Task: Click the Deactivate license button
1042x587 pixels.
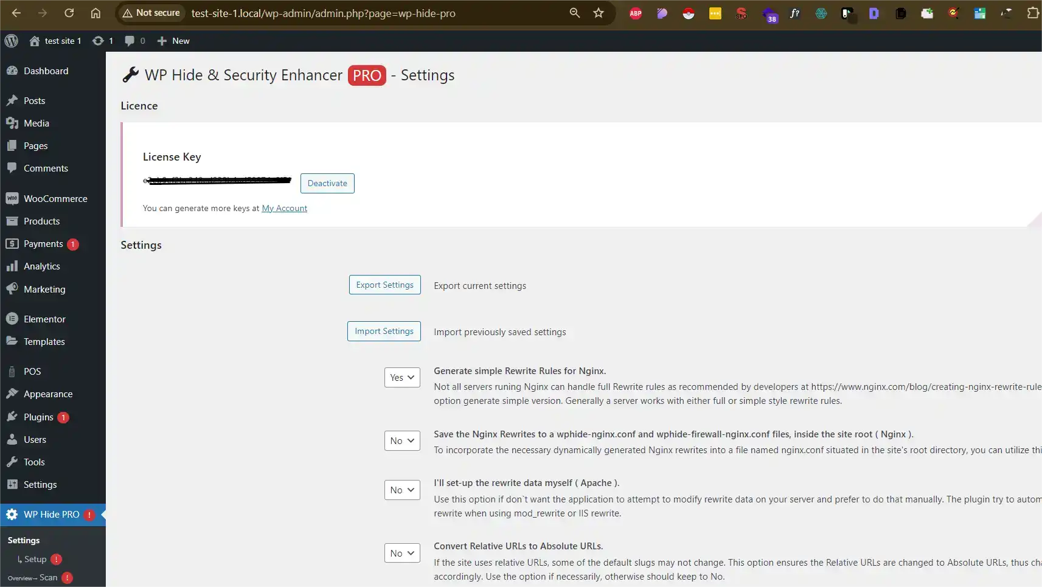Action: pos(327,183)
